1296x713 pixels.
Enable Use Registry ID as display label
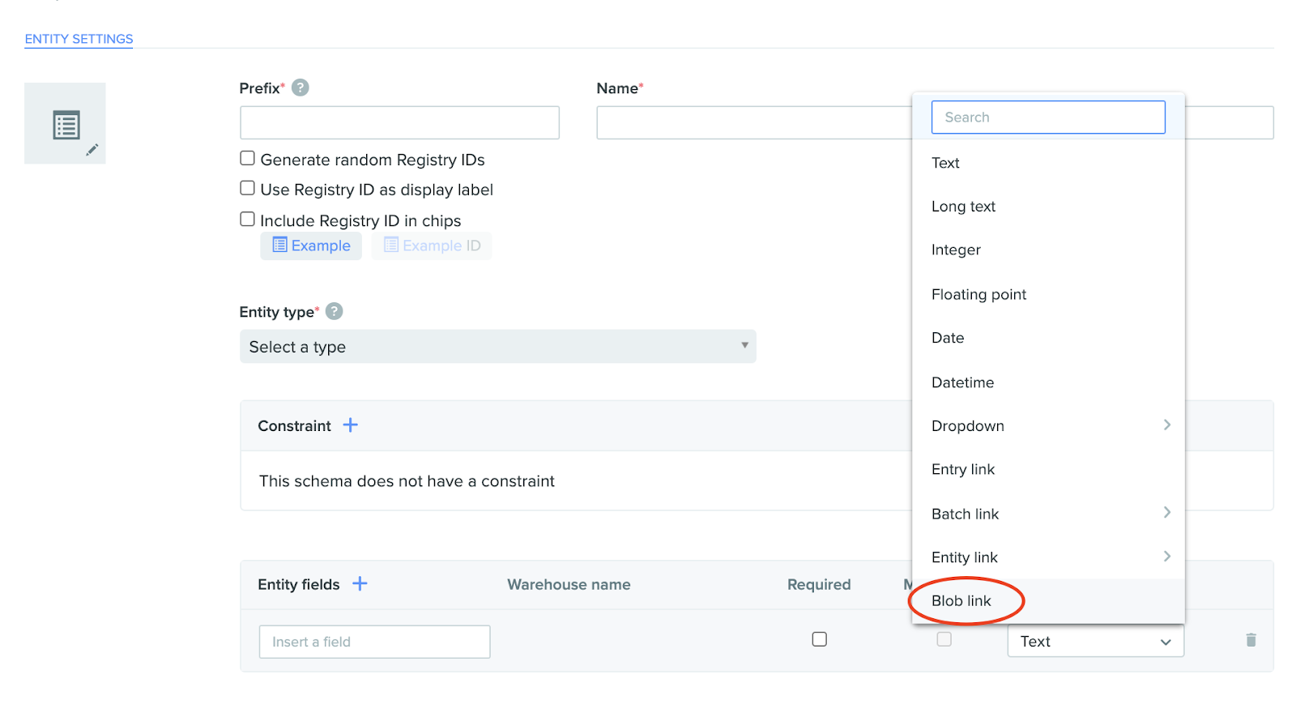point(248,188)
